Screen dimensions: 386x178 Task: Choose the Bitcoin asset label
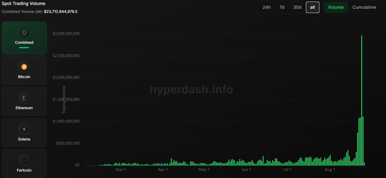tap(24, 77)
